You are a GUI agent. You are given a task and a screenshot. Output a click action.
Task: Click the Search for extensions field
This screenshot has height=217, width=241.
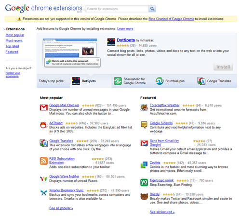click(x=117, y=9)
